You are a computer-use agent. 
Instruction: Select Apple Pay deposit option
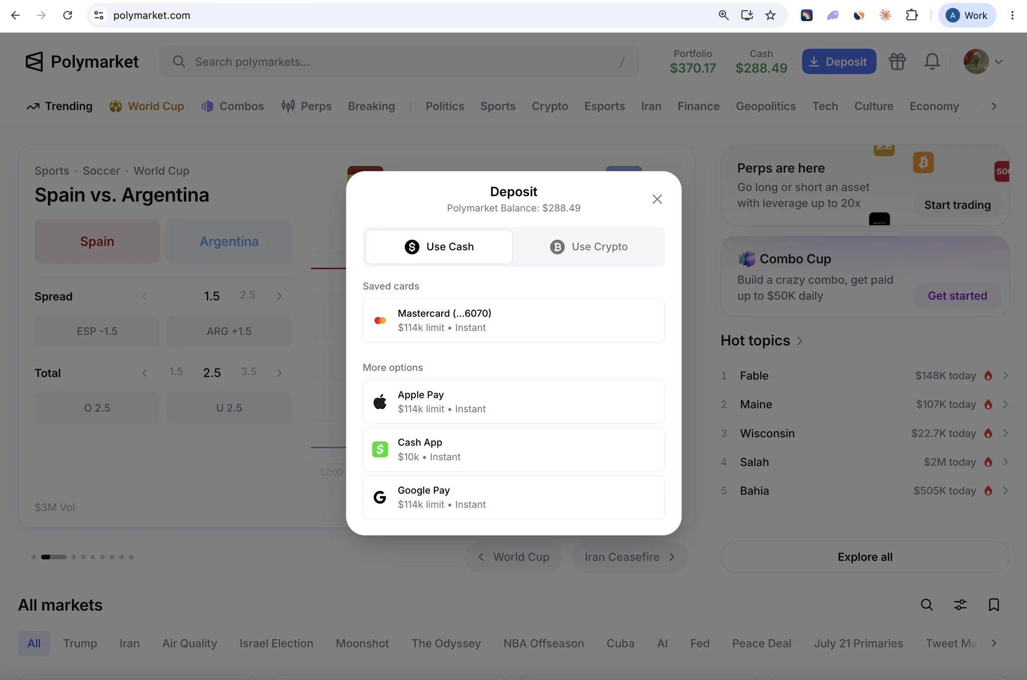coord(513,401)
